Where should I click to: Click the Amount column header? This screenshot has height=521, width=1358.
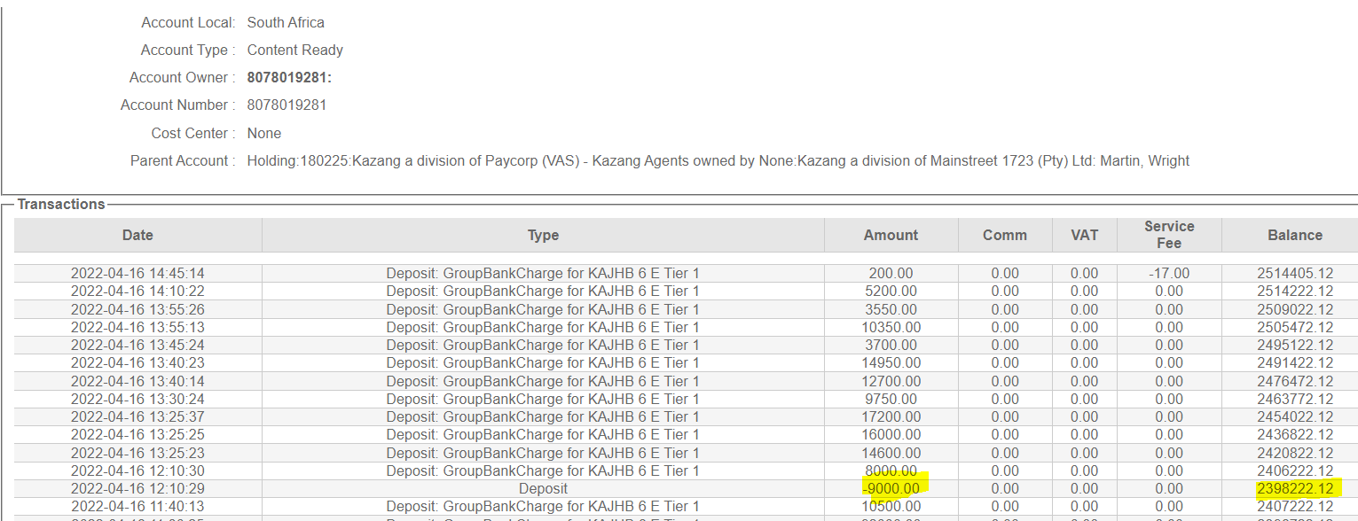[891, 235]
